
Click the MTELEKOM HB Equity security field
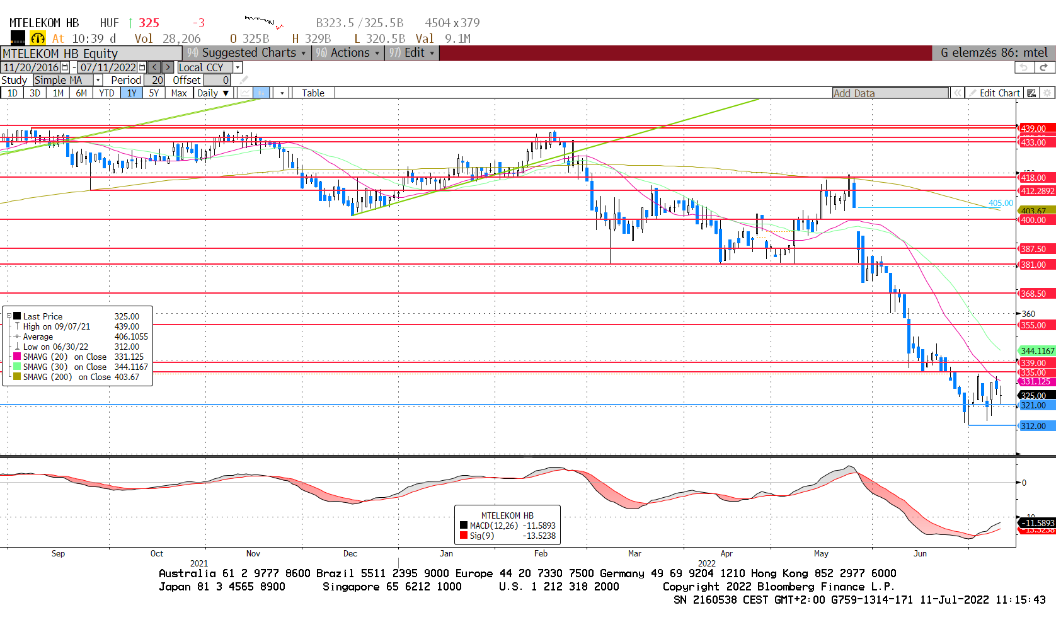pos(91,54)
